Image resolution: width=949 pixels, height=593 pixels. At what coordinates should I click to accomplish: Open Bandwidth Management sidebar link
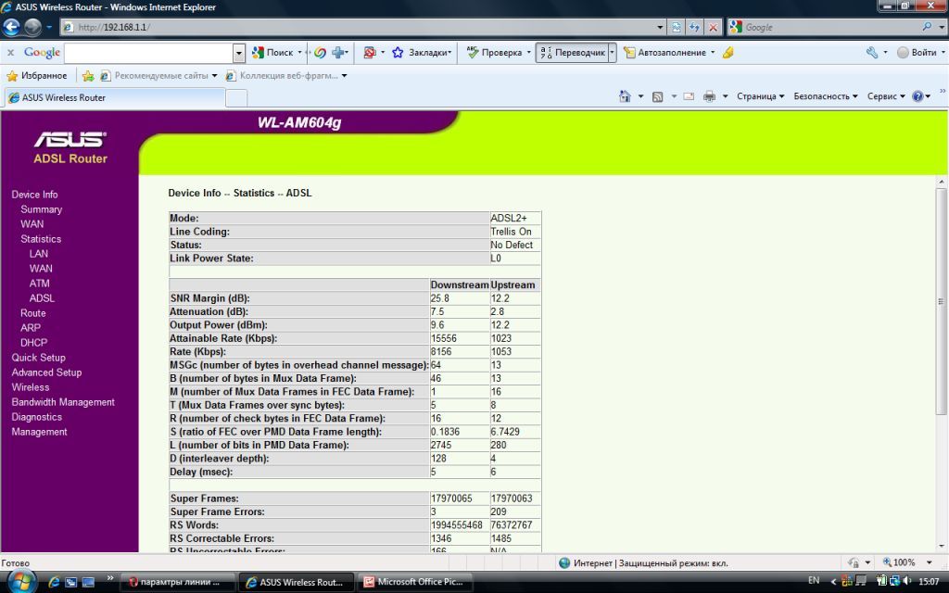pyautogui.click(x=63, y=402)
